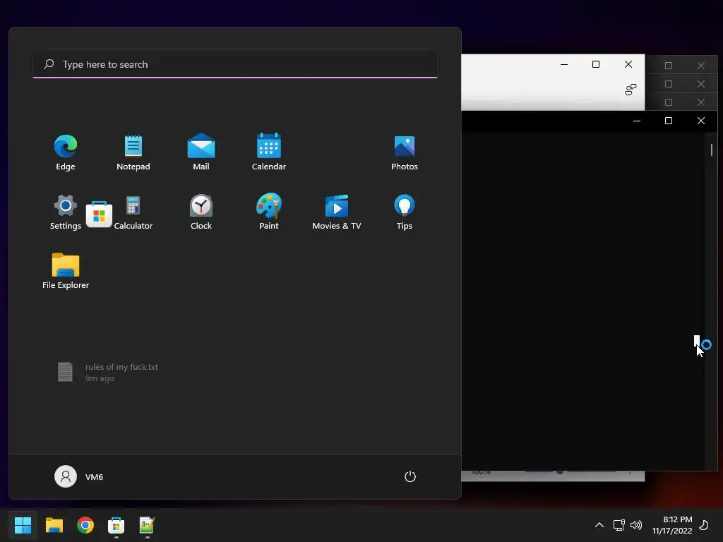Launch Google Chrome from the taskbar
The width and height of the screenshot is (723, 542).
85,525
